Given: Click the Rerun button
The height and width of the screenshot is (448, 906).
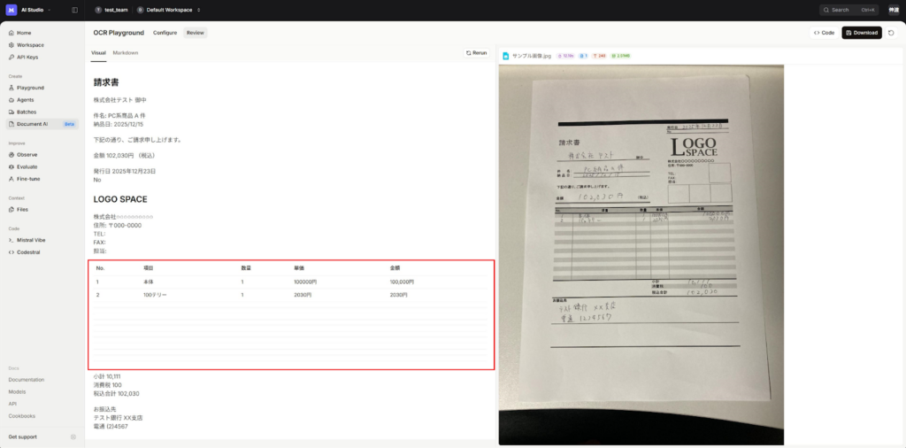Looking at the screenshot, I should pos(477,52).
